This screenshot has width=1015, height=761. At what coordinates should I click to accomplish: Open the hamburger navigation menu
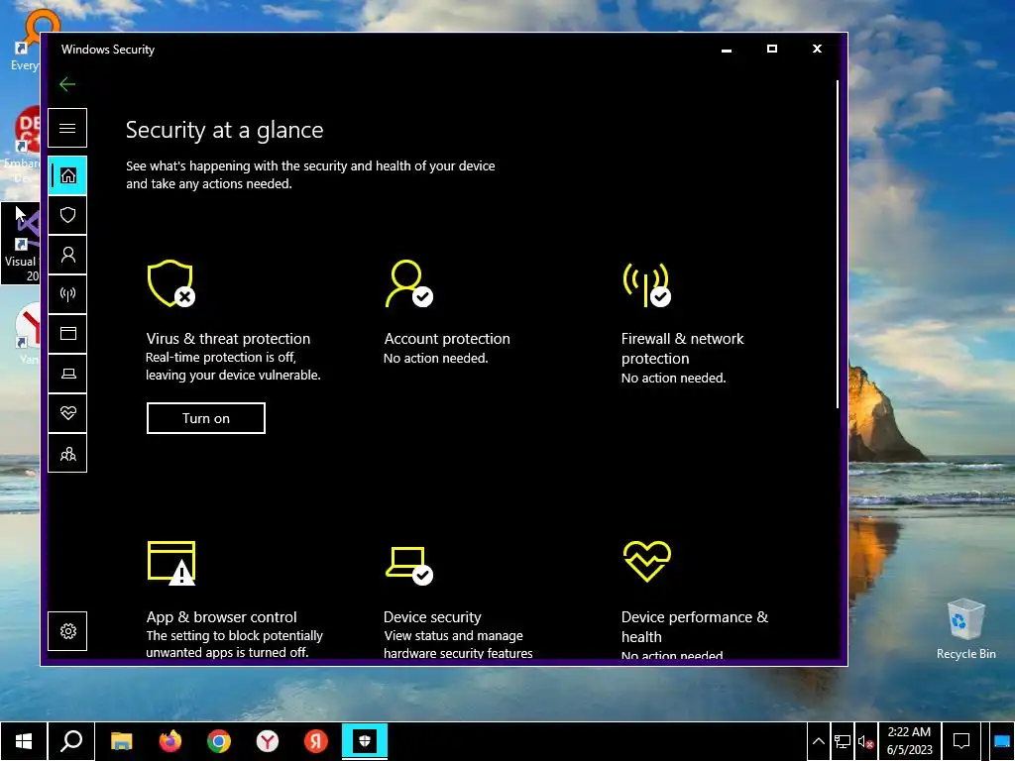[67, 128]
